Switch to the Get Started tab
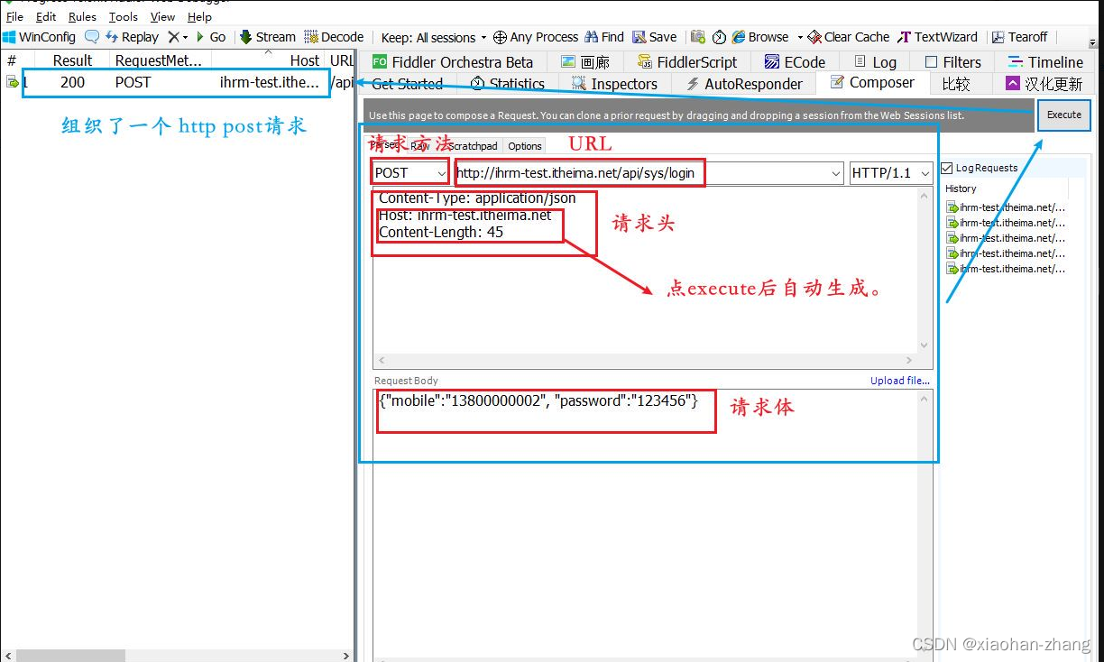The image size is (1104, 662). point(407,84)
